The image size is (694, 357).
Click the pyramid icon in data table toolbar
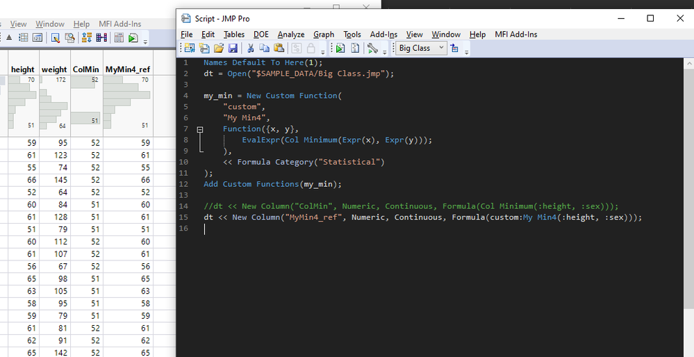9,38
